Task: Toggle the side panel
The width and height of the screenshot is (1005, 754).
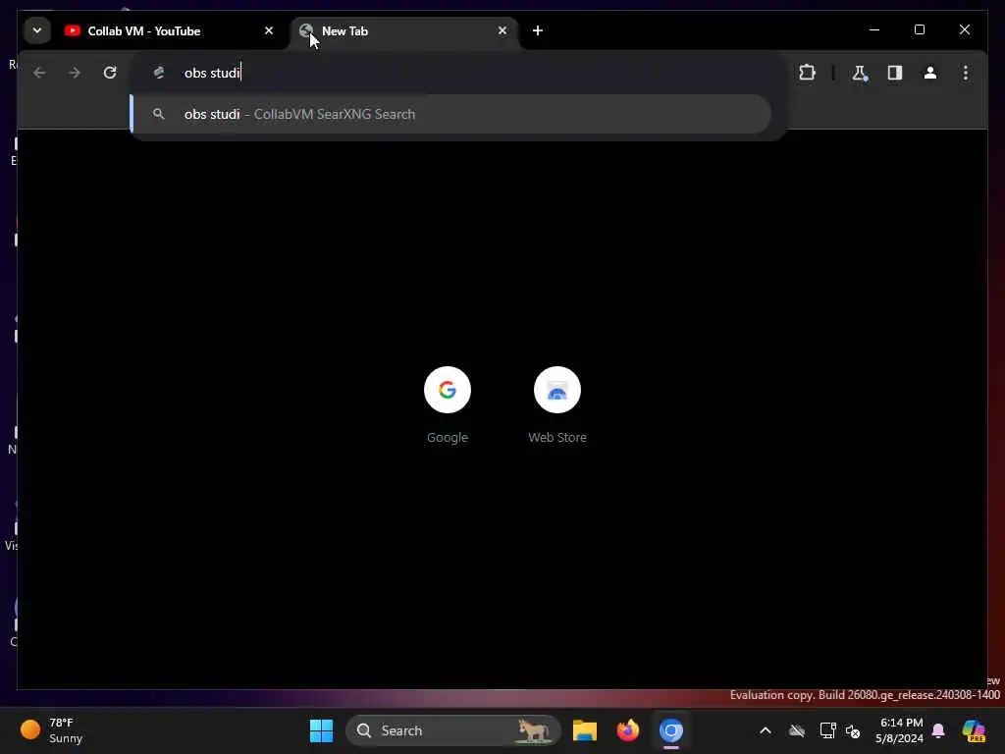Action: pyautogui.click(x=895, y=73)
